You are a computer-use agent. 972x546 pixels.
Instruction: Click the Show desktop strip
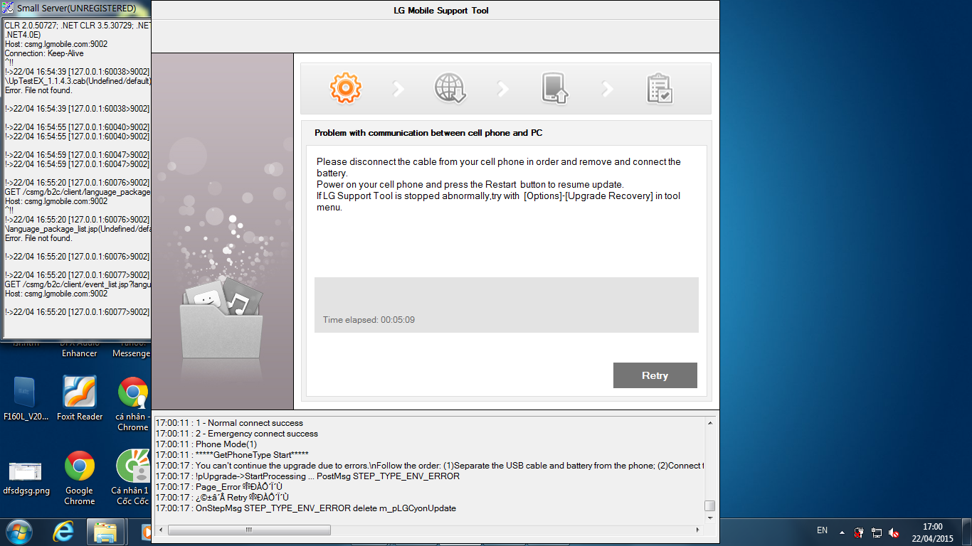click(967, 532)
